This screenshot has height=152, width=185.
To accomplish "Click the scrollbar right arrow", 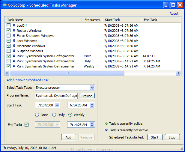I will tap(178, 73).
